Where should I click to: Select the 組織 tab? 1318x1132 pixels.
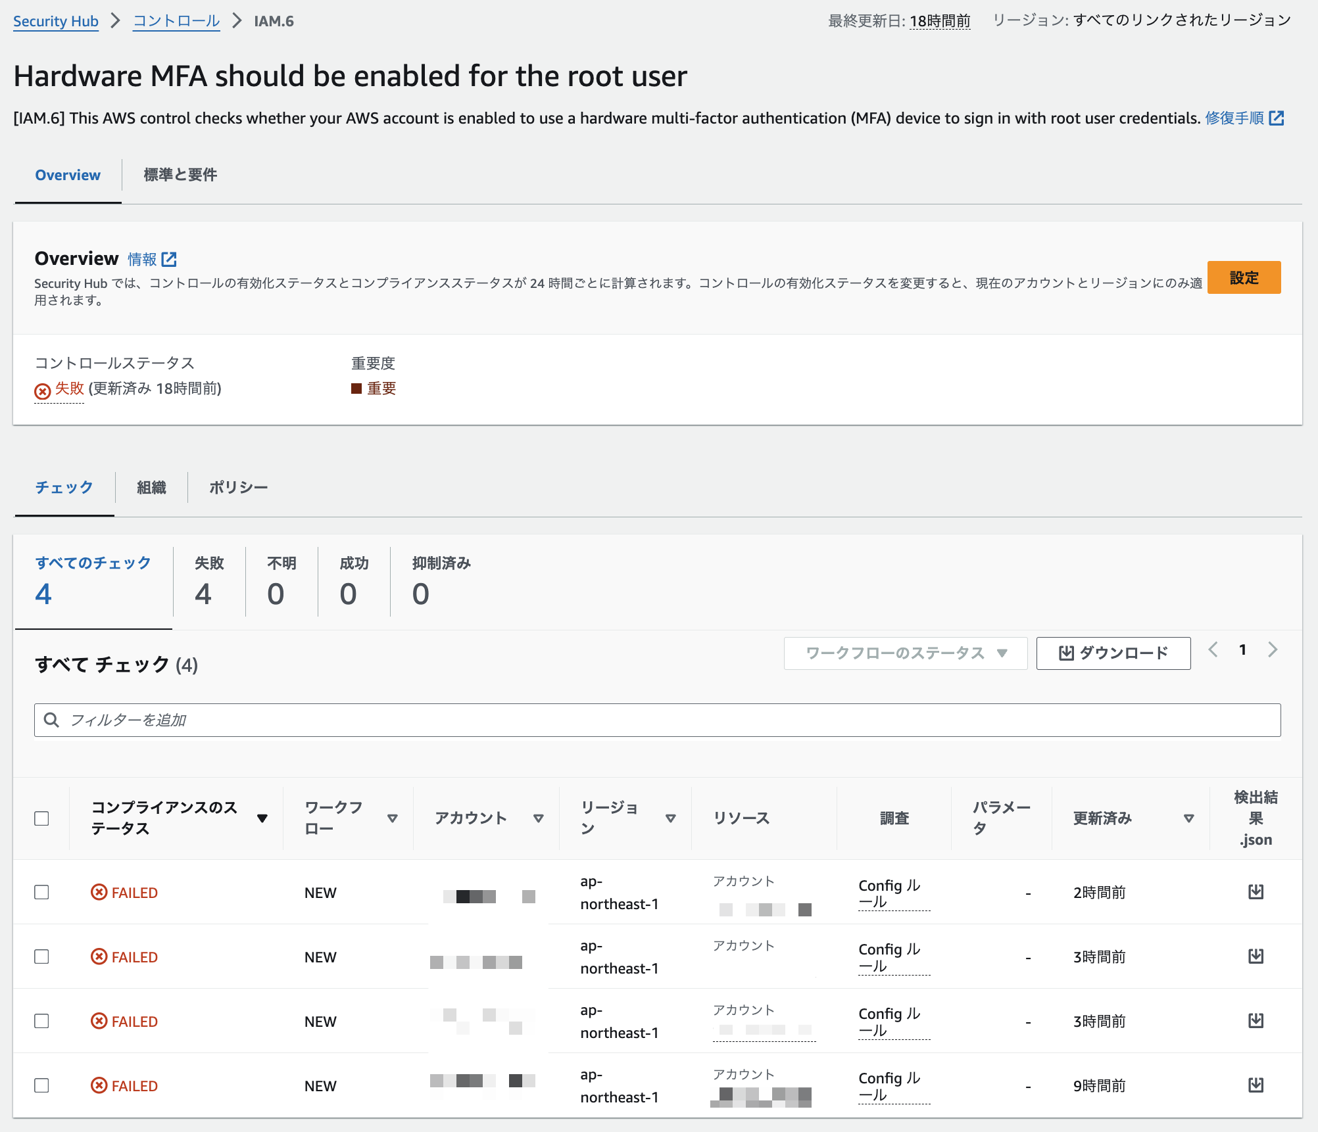pyautogui.click(x=151, y=488)
